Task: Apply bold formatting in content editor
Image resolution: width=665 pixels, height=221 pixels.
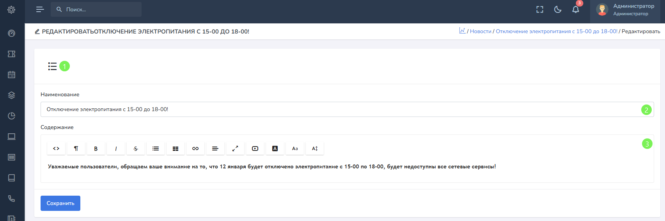Action: coord(96,149)
